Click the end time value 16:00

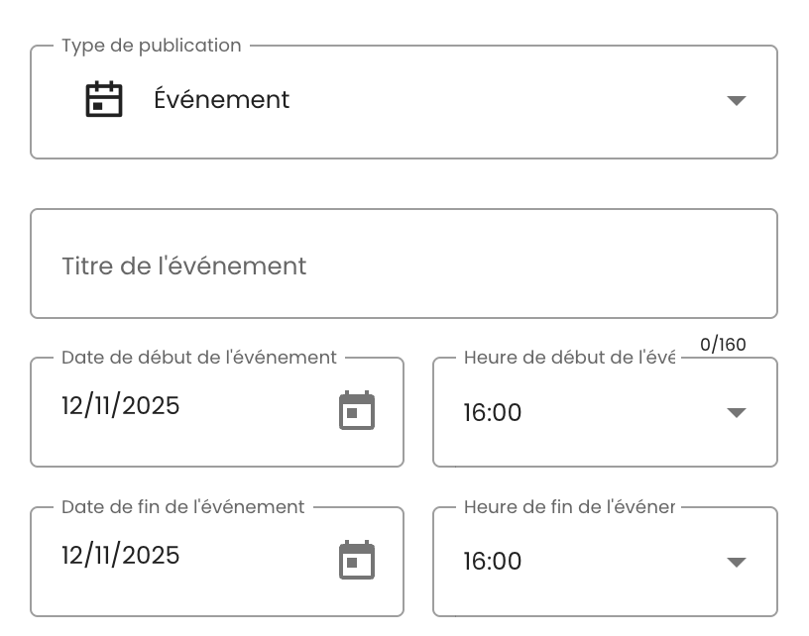493,562
